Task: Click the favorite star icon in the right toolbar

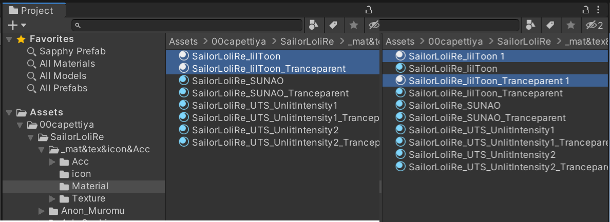Action: tap(570, 25)
